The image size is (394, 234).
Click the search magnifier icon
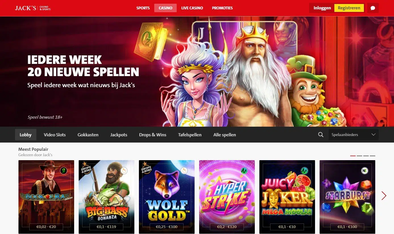point(321,135)
